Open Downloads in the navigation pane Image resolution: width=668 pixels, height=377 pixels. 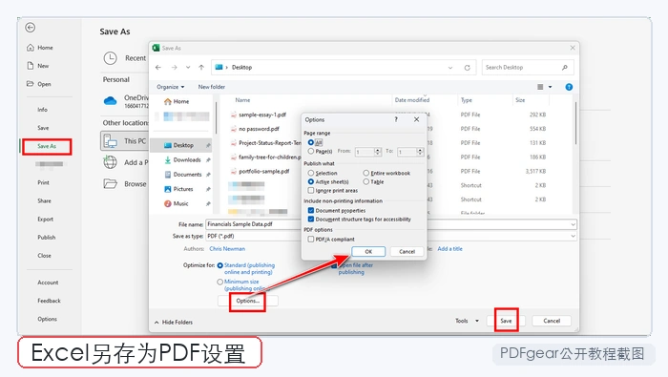(x=183, y=159)
